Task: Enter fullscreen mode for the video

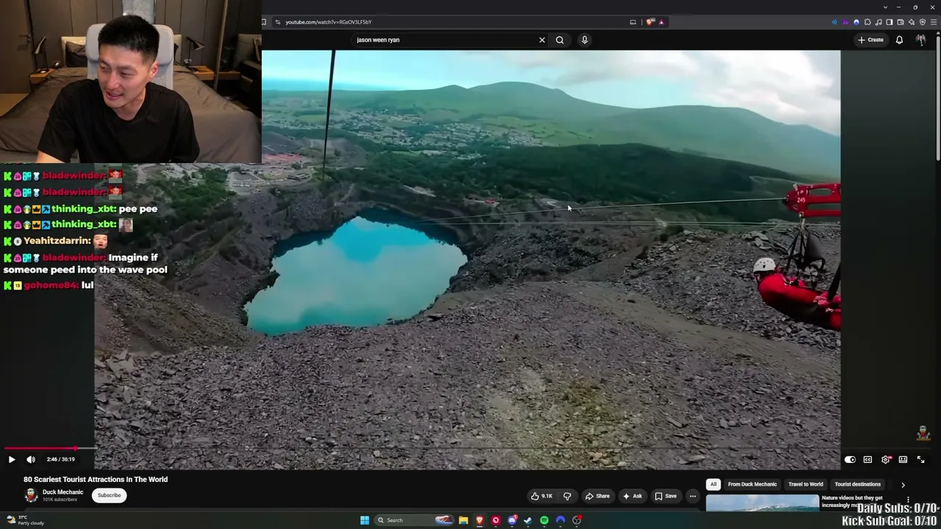Action: coord(920,459)
